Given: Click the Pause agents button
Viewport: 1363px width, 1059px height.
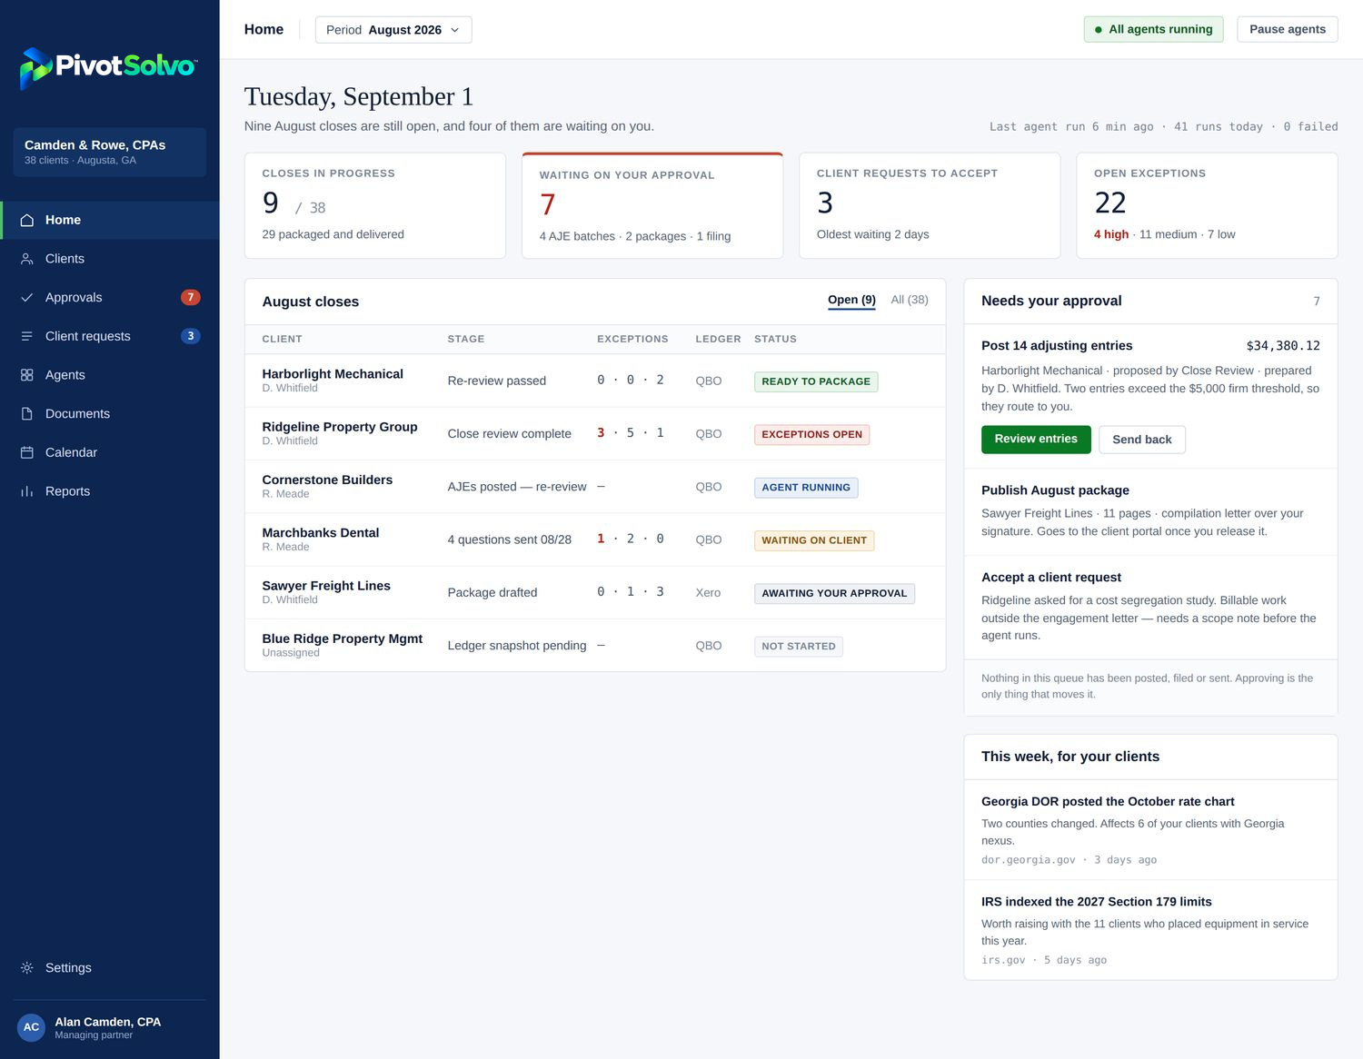Looking at the screenshot, I should 1287,29.
